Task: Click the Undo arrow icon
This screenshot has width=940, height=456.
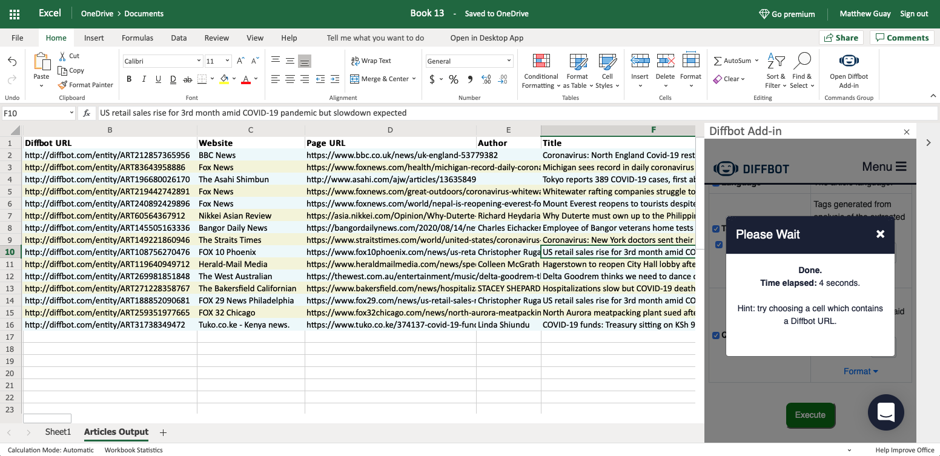Action: (12, 62)
